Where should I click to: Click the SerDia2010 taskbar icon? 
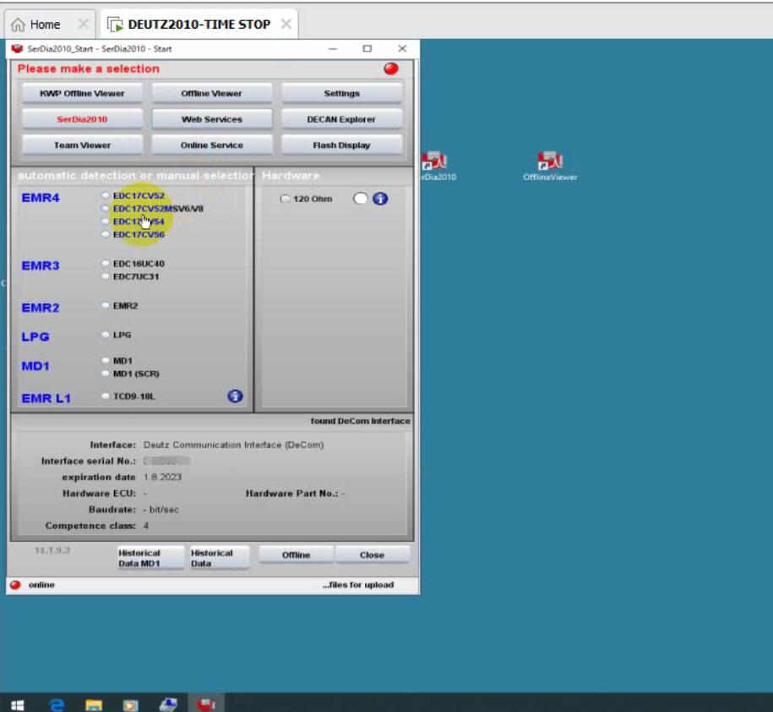click(x=206, y=704)
